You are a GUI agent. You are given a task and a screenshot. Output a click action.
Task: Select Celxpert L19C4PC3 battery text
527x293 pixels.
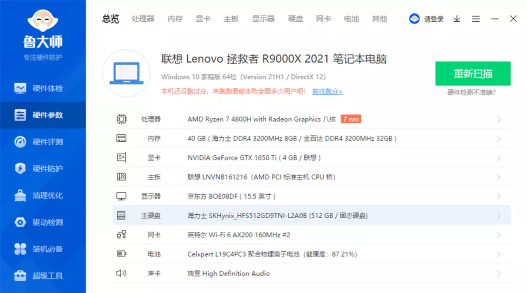pyautogui.click(x=272, y=254)
